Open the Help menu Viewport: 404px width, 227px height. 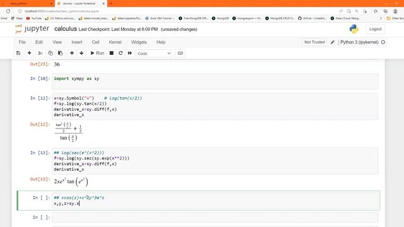(x=161, y=42)
